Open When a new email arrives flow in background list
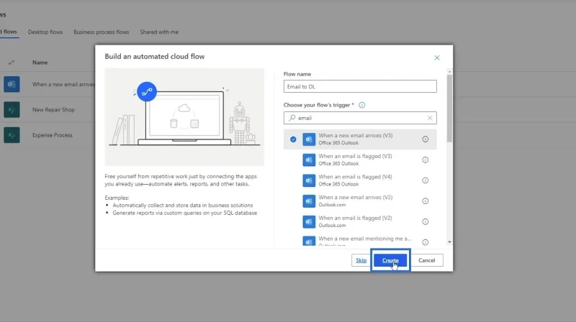The width and height of the screenshot is (576, 322). [63, 84]
